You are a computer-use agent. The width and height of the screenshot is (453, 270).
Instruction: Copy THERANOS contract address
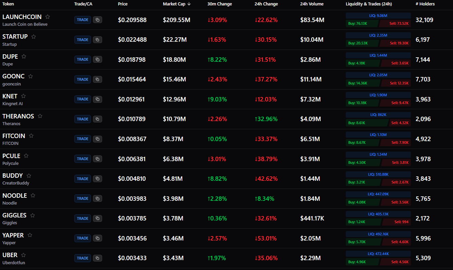[x=97, y=119]
